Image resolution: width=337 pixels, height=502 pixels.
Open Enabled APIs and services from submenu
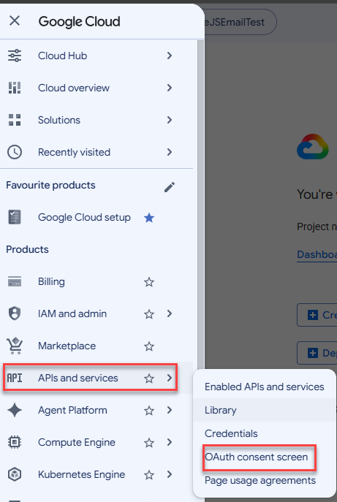265,387
